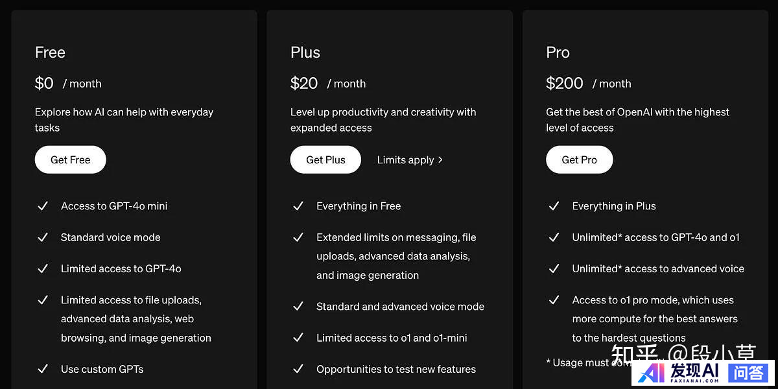Click checkmark beside Everything in Free
Screen dimensions: 778x389
click(298, 206)
